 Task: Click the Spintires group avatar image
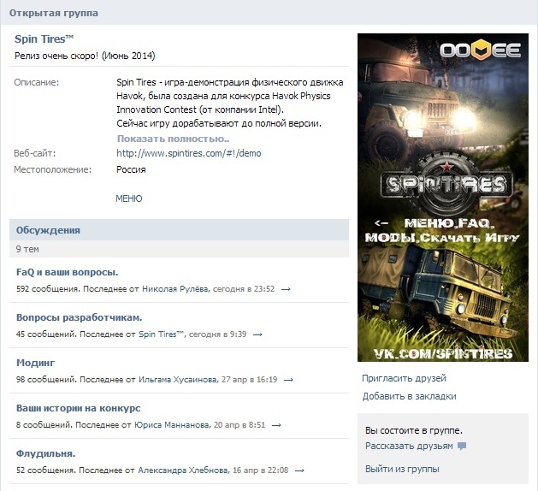pyautogui.click(x=442, y=198)
